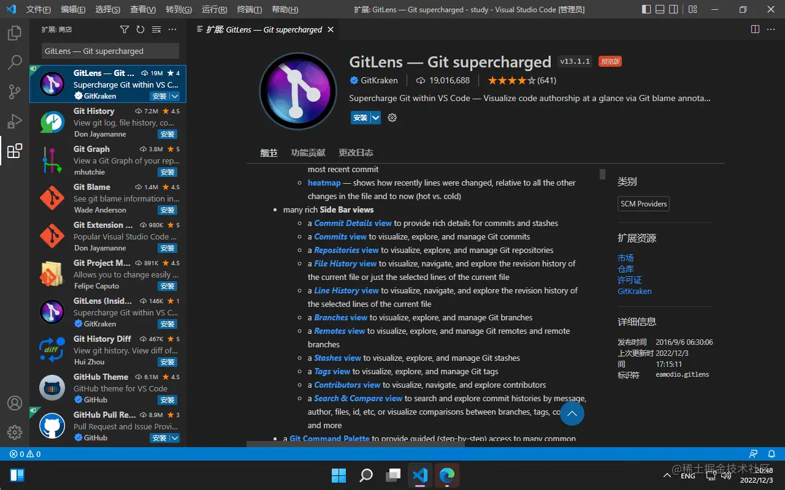Viewport: 785px width, 490px height.
Task: Open the notifications bell in the status bar
Action: (x=772, y=454)
